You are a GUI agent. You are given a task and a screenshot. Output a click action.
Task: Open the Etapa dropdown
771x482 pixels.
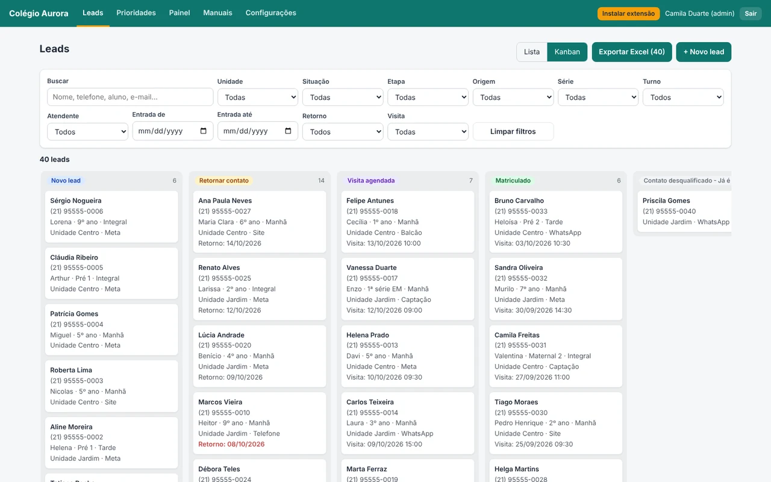click(428, 97)
